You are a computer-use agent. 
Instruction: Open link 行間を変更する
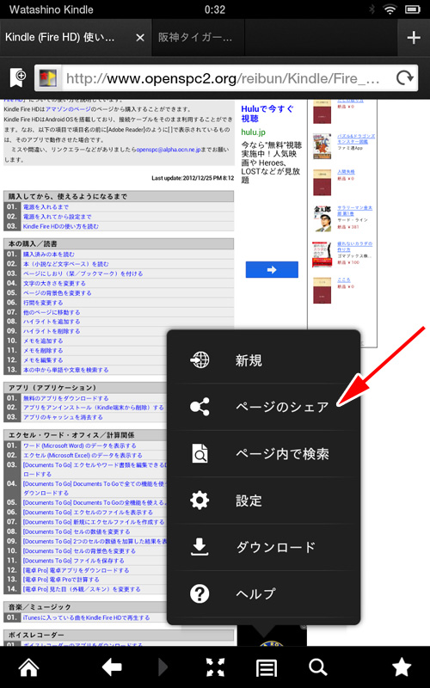43,303
